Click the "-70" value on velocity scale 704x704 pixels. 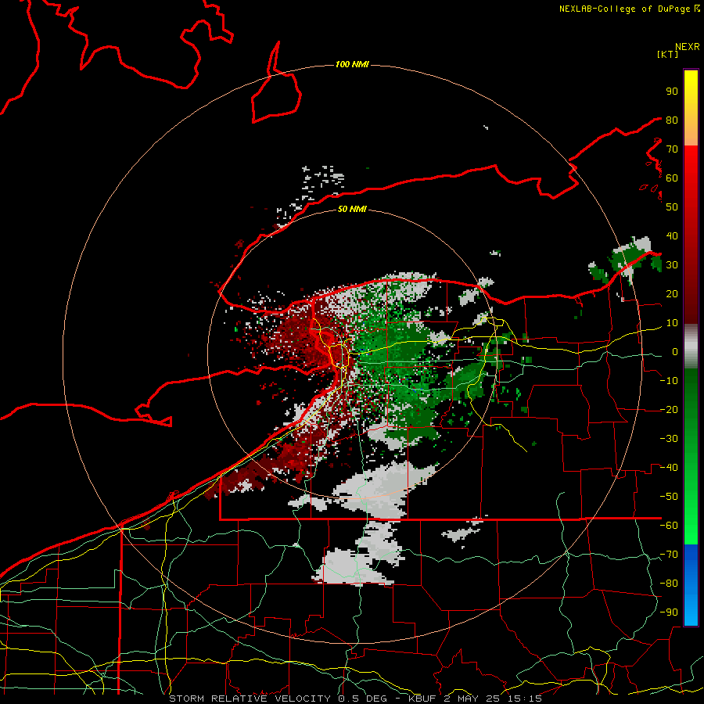pos(669,555)
